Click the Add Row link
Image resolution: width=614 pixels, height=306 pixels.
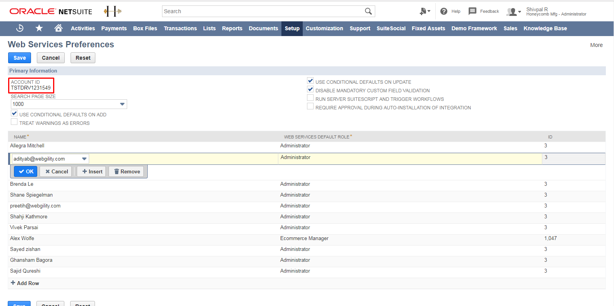pos(28,283)
